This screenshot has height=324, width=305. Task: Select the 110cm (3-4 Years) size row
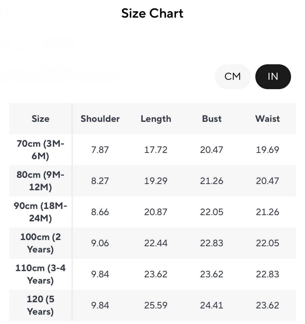(x=152, y=274)
